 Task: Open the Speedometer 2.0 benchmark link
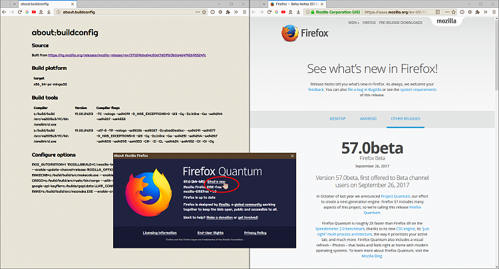point(339,228)
